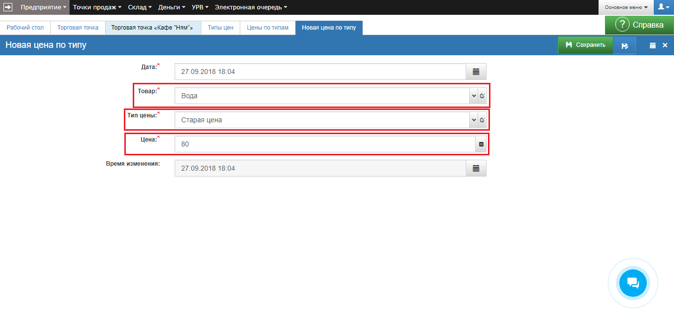Click save-and-close arrow icon beside Сохранить
Viewport: 674px width, 324px height.
pyautogui.click(x=625, y=45)
